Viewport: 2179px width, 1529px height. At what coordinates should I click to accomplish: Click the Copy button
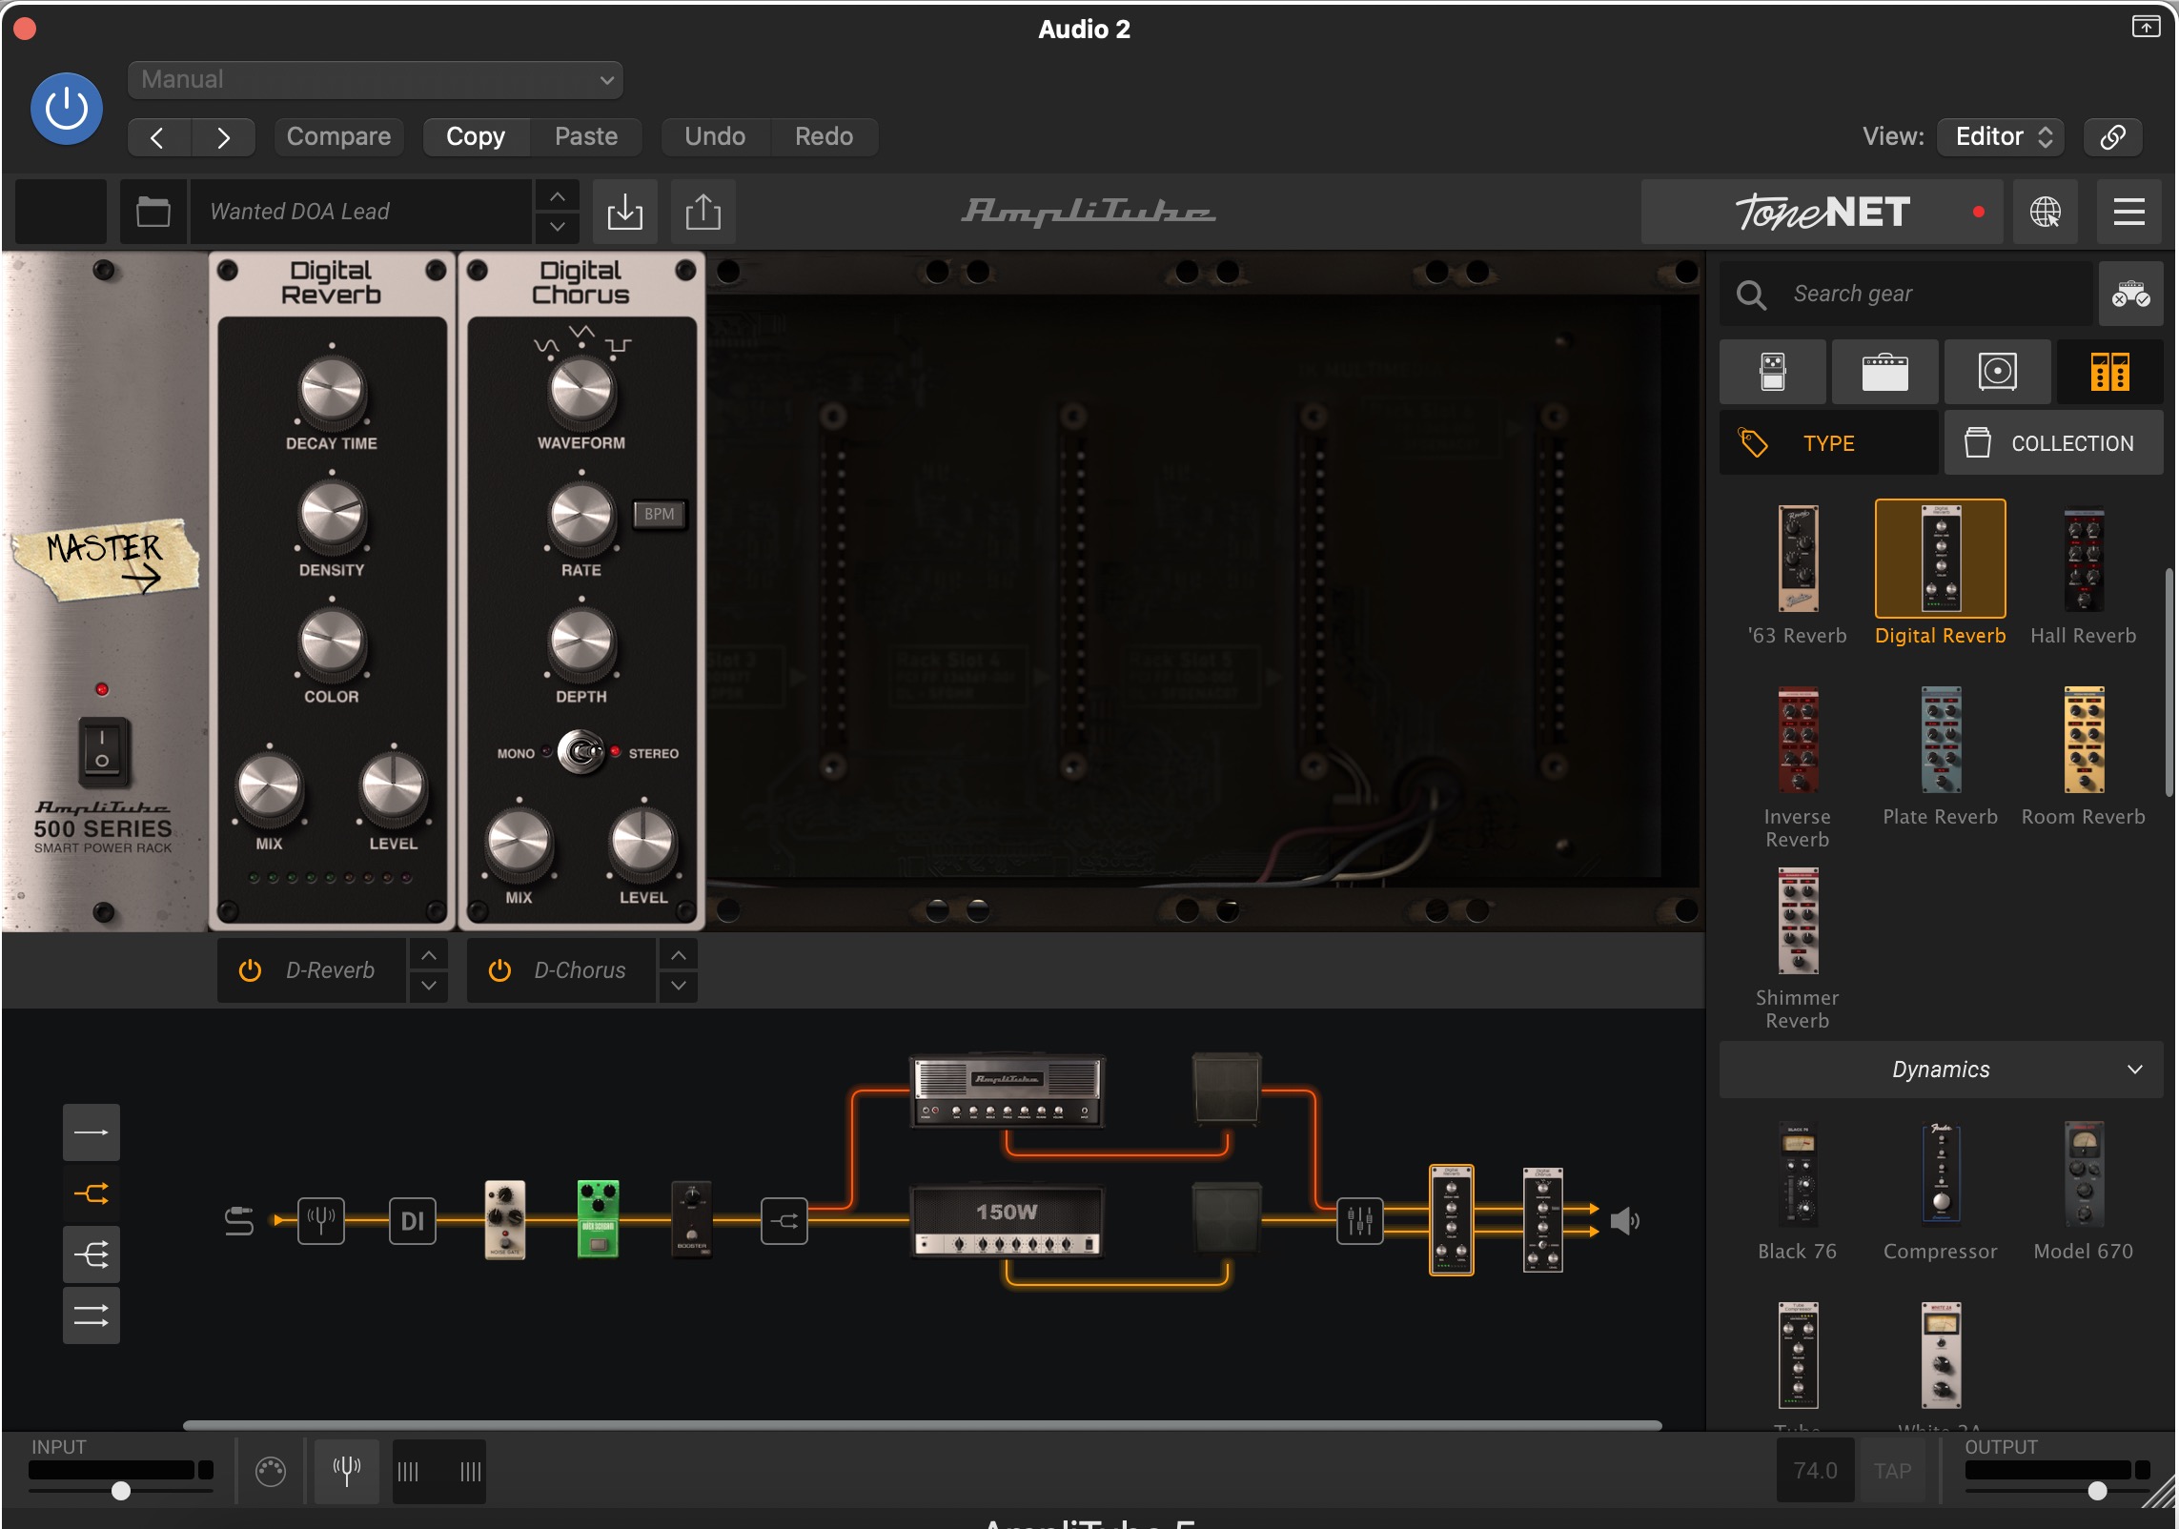(x=476, y=137)
